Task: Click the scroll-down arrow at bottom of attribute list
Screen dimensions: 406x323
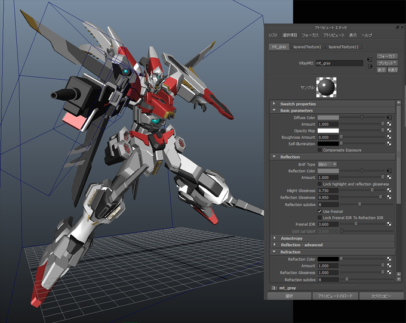Action: 399,279
